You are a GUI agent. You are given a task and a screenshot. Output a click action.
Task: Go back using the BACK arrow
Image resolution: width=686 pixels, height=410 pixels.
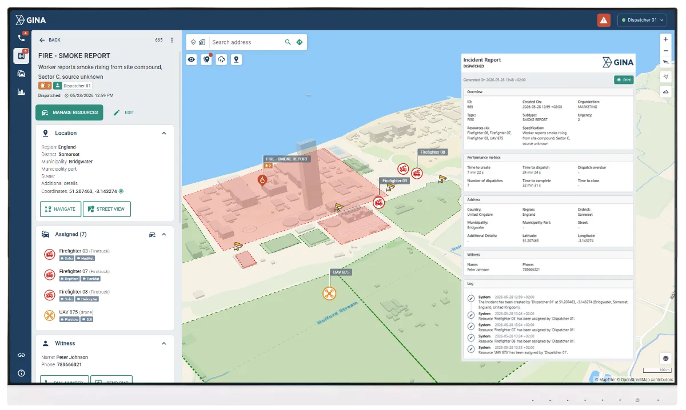tap(50, 40)
